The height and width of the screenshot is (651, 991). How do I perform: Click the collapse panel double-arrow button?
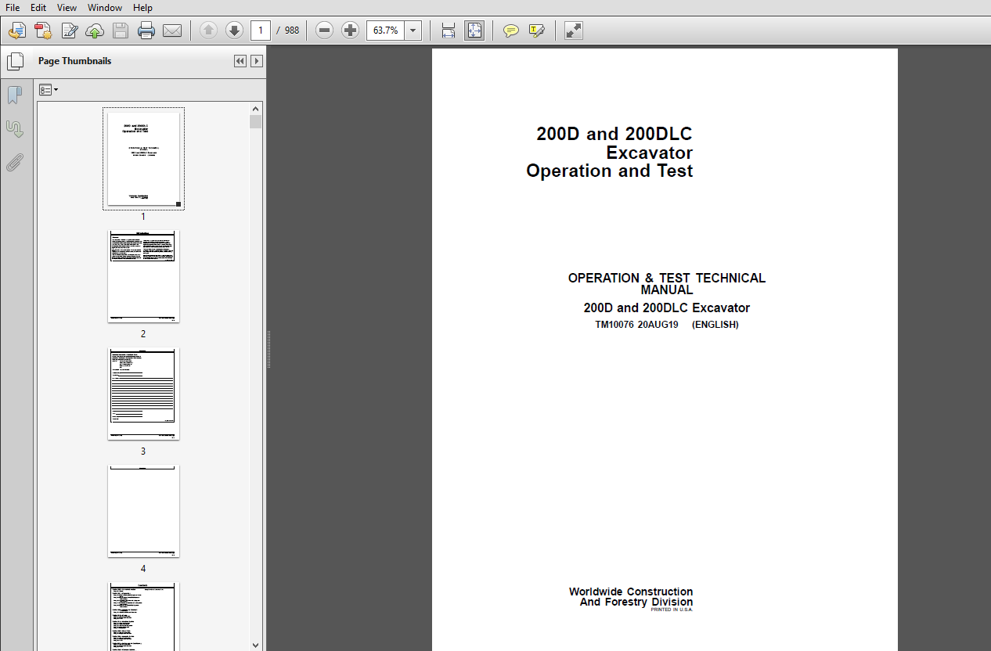click(240, 61)
